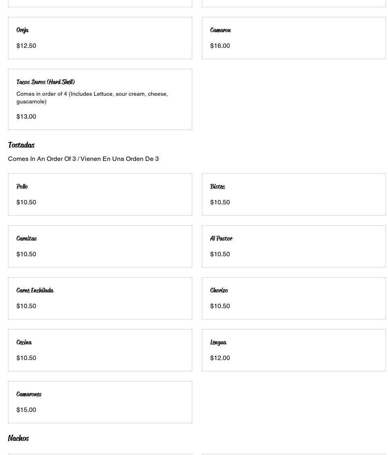Select Carne Enchilada tostada
The height and width of the screenshot is (455, 388).
click(100, 298)
